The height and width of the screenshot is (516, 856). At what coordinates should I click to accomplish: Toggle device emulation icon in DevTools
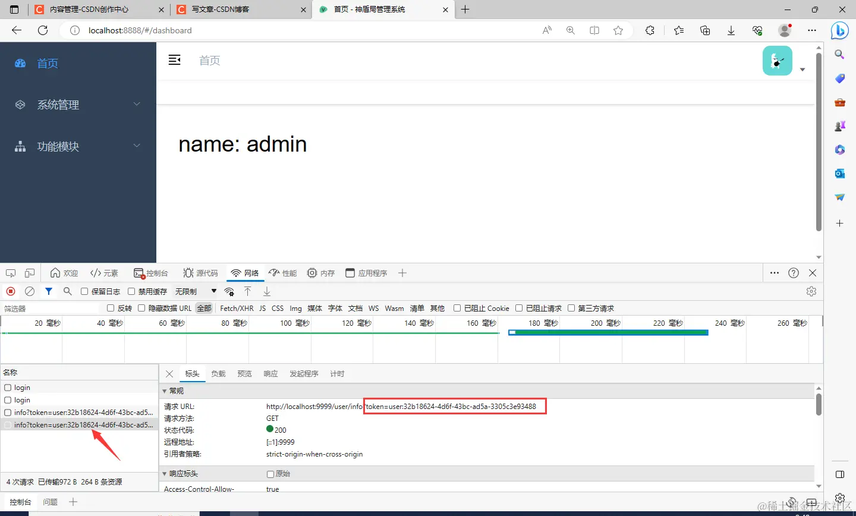(30, 273)
